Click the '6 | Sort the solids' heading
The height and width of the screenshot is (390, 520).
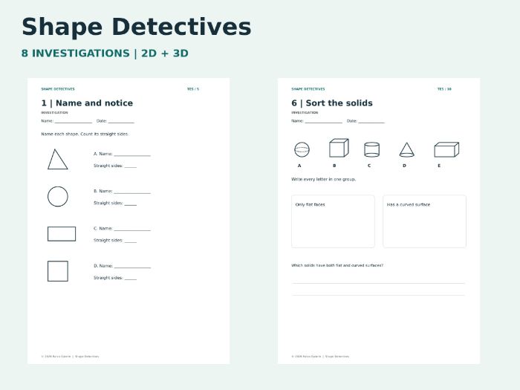[332, 103]
